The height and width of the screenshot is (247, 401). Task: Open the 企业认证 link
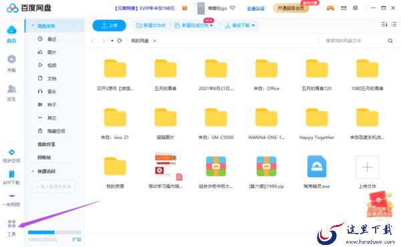point(256,9)
